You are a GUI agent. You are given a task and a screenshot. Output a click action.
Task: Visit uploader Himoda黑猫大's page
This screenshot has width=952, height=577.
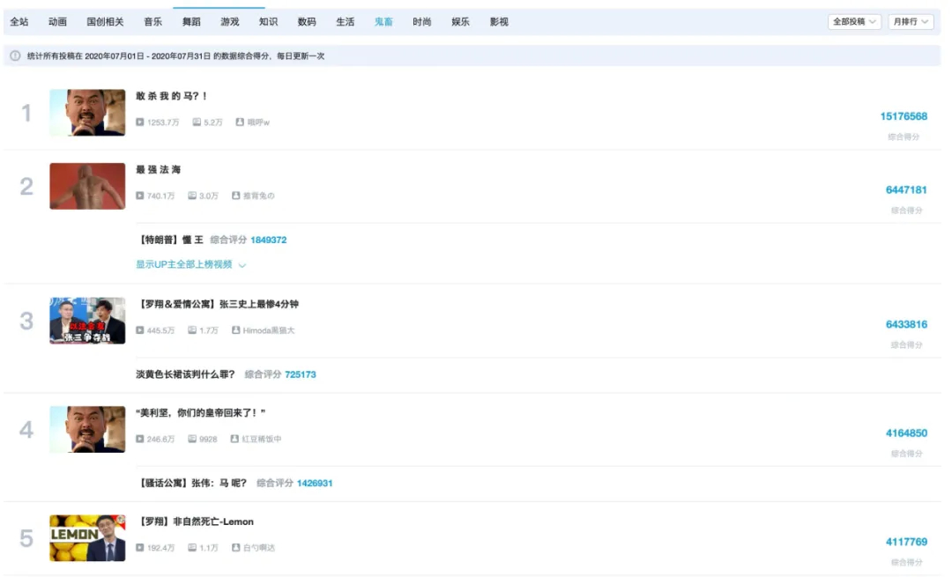(x=268, y=330)
